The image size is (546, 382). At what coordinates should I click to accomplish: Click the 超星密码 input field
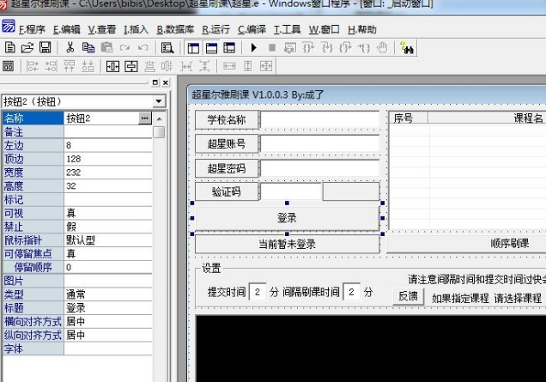point(319,168)
